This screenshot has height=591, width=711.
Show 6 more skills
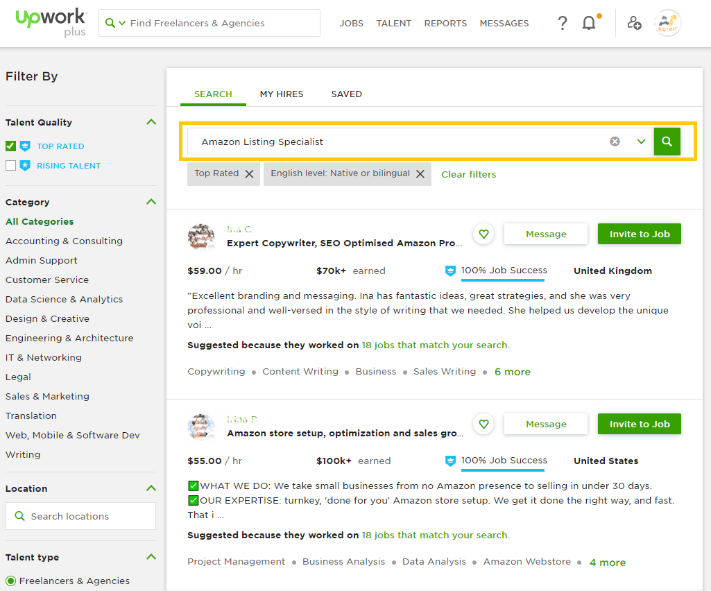(513, 372)
